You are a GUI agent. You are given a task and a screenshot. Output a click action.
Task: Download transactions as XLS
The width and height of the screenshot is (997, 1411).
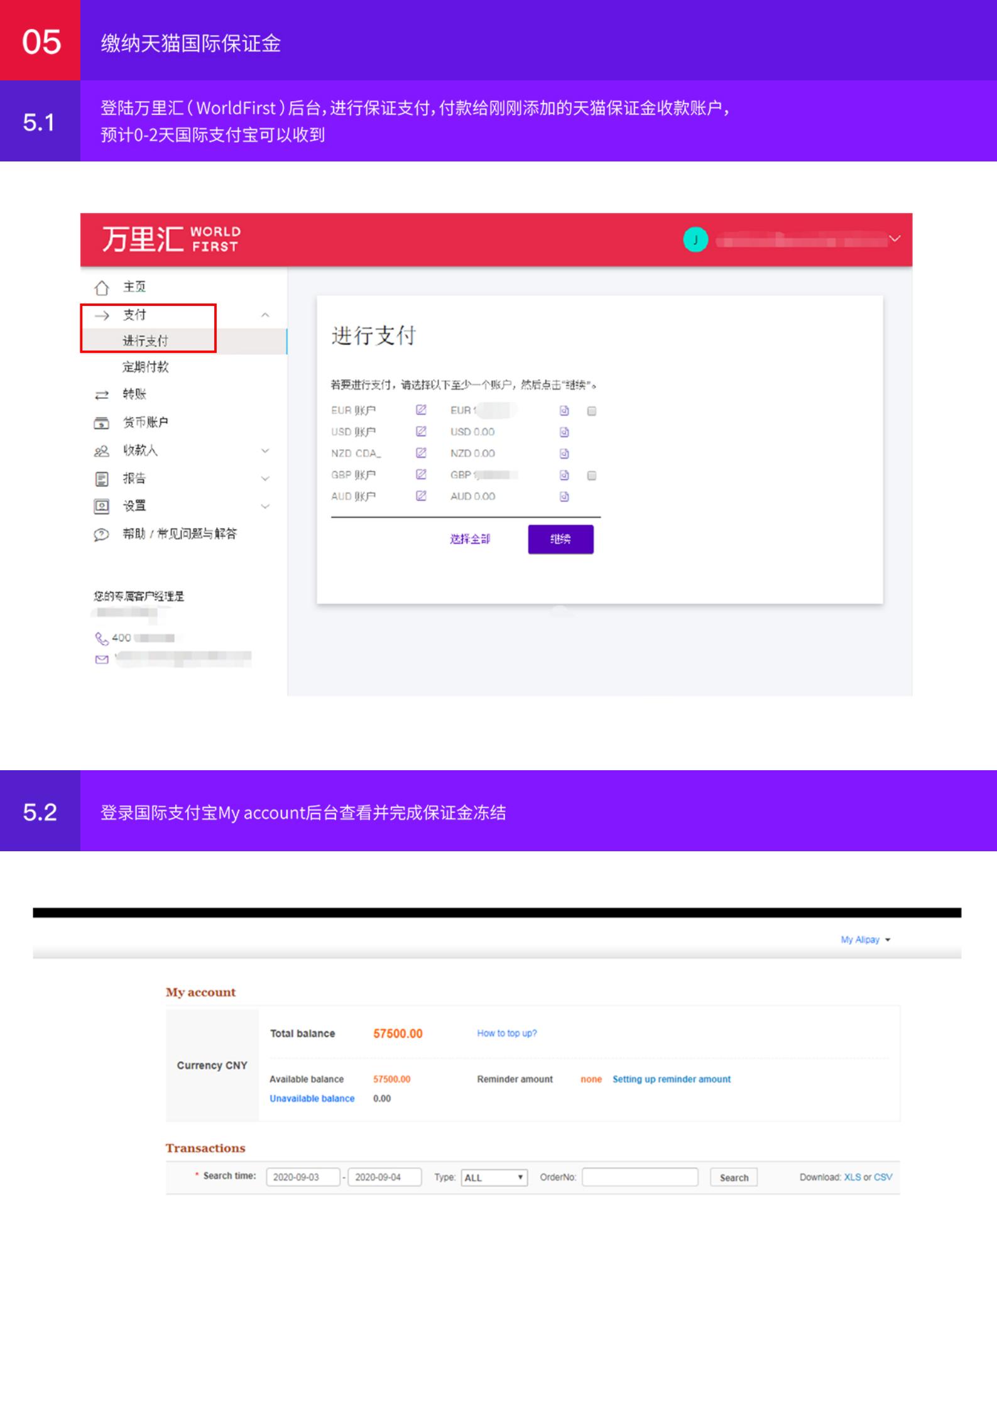click(x=853, y=1177)
